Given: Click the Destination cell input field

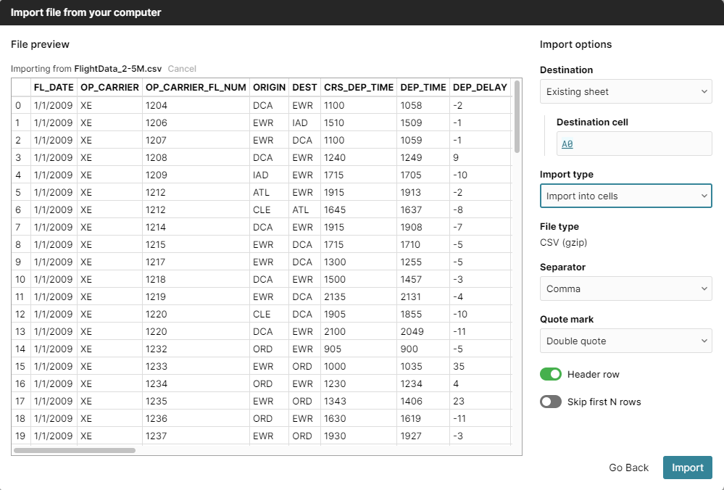Looking at the screenshot, I should [x=633, y=144].
